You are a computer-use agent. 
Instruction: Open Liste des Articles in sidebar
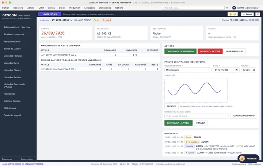[x=12, y=78]
